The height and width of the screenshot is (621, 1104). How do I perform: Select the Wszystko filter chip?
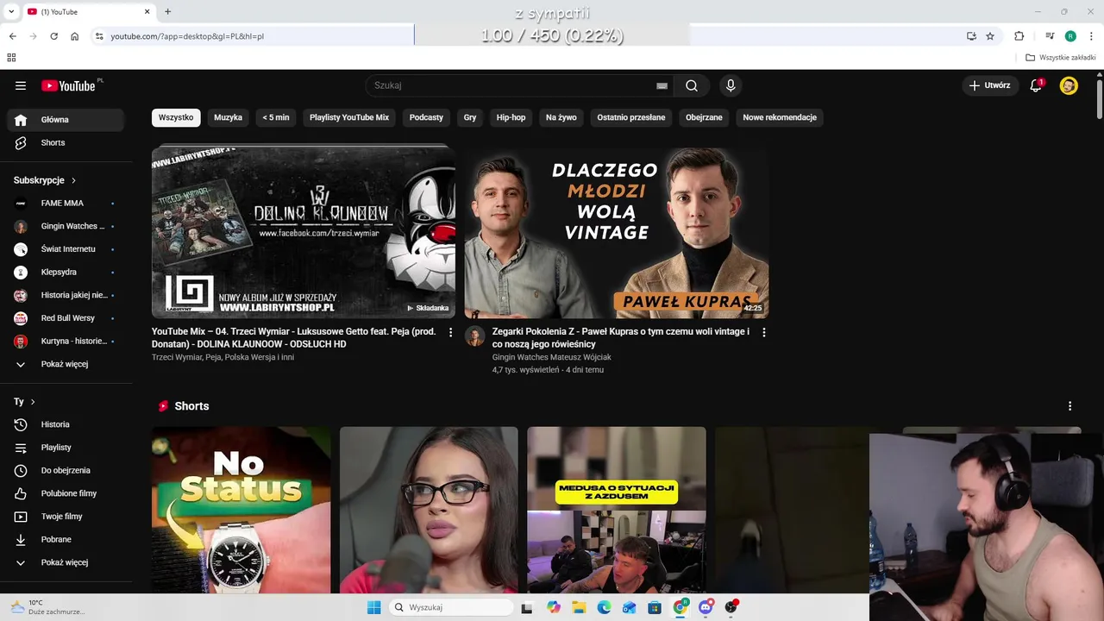[176, 117]
